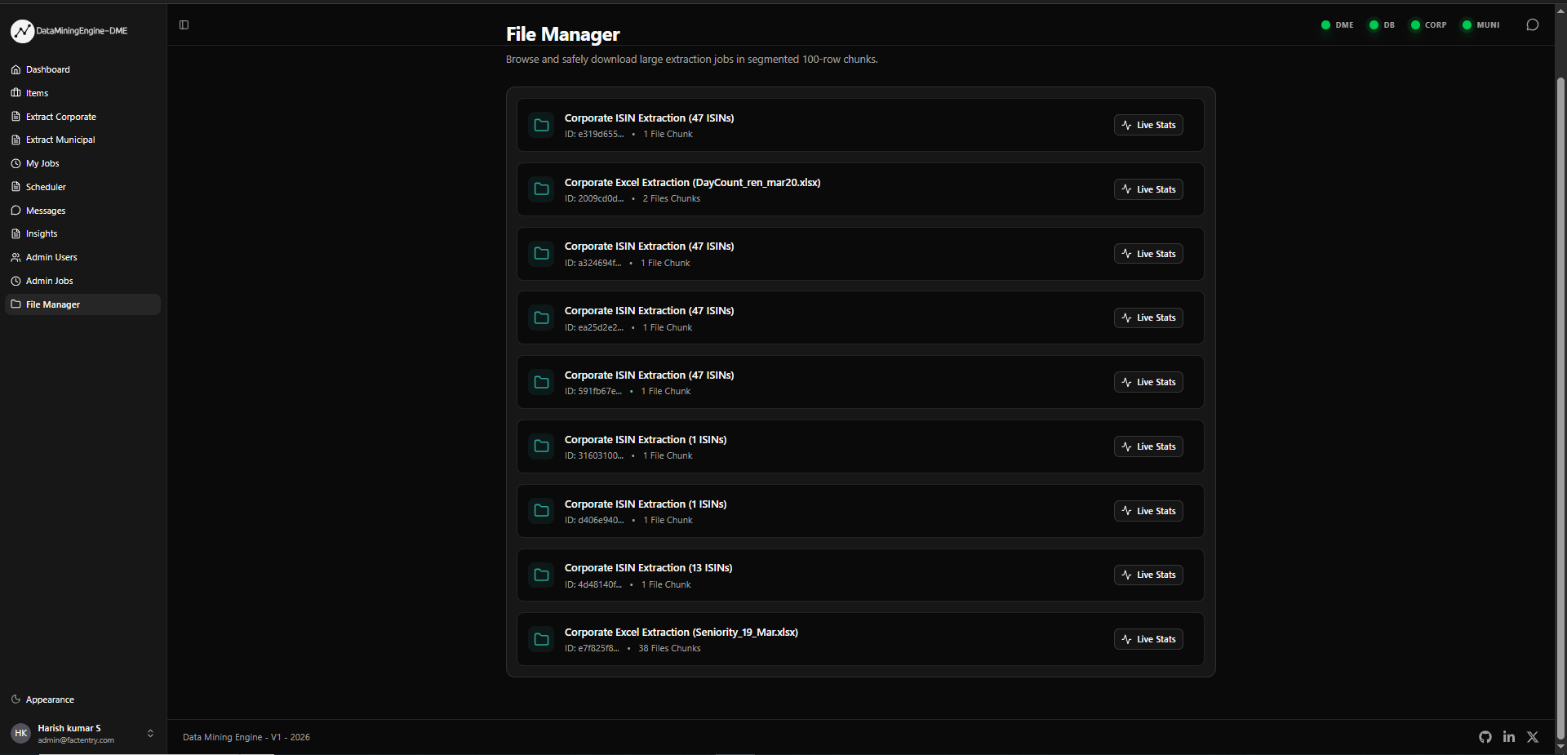Click the DataMiningEngine logo icon
1567x755 pixels.
click(22, 31)
